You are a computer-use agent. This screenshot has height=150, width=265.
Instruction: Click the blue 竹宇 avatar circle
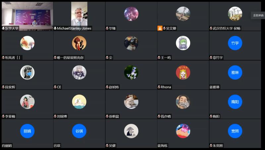pos(235,43)
